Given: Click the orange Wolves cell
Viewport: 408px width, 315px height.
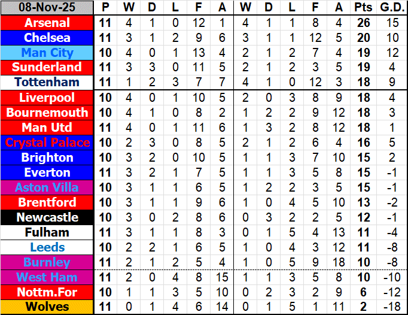Looking at the screenshot, I should click(x=47, y=307).
